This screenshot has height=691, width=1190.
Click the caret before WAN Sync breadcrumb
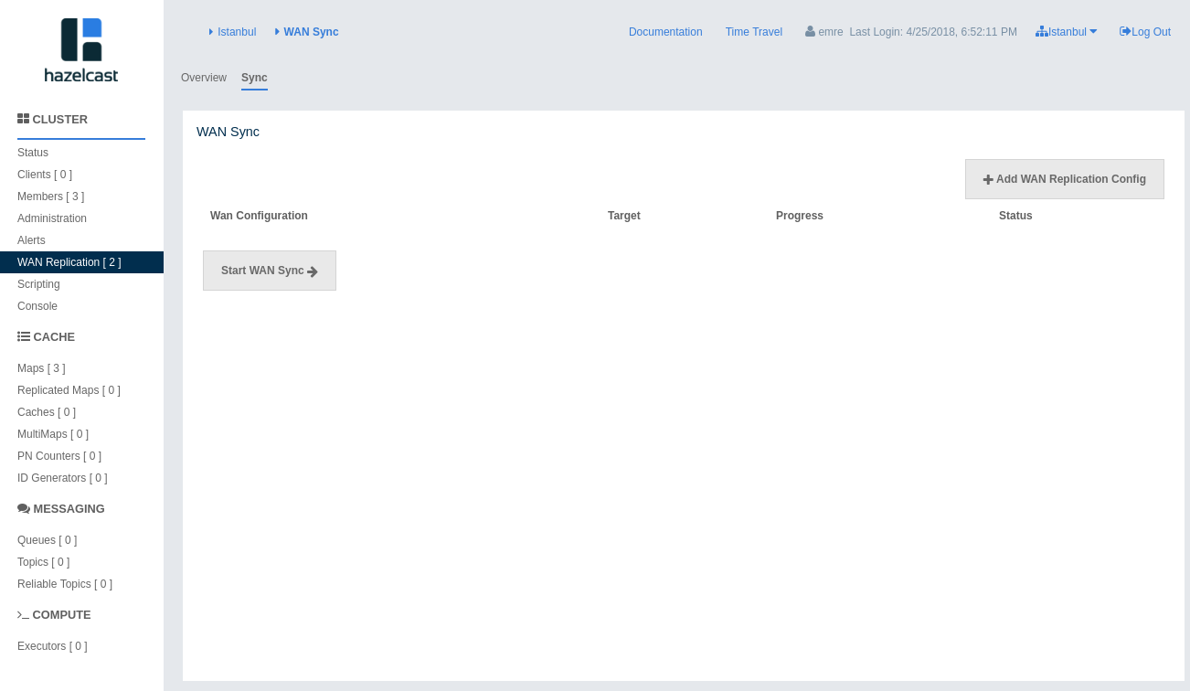277,31
